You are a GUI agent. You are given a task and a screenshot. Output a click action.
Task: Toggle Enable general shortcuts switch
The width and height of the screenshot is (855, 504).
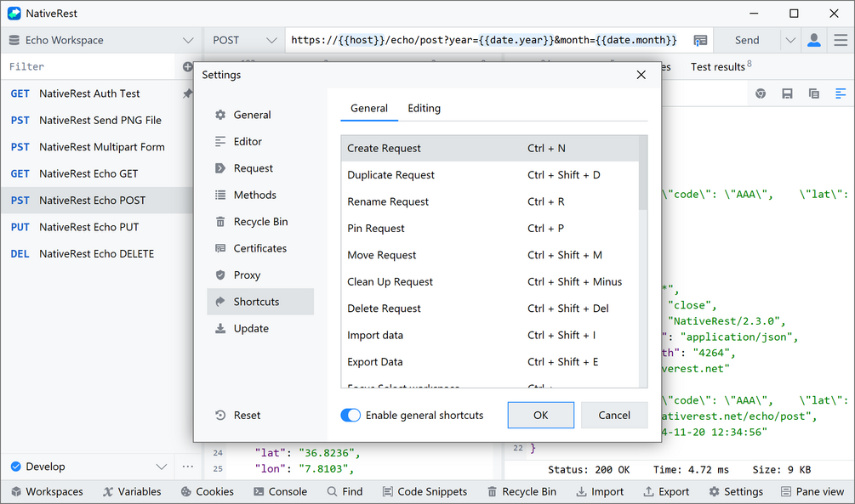[351, 416]
